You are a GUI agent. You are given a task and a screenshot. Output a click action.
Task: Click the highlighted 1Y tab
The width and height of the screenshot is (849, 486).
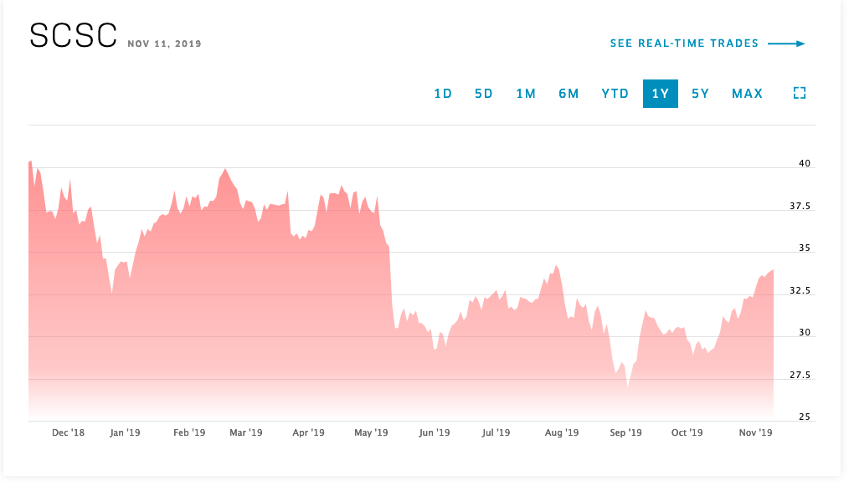click(x=661, y=93)
